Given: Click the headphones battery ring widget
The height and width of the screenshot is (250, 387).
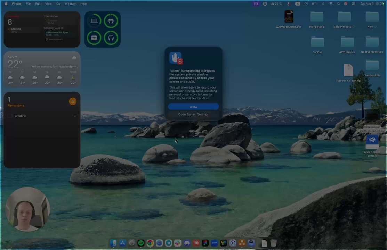Looking at the screenshot, I should [x=111, y=38].
